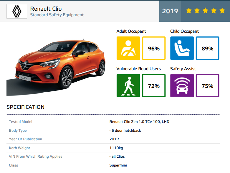Click the Renault Clio title text
This screenshot has width=230, height=173.
click(x=46, y=9)
